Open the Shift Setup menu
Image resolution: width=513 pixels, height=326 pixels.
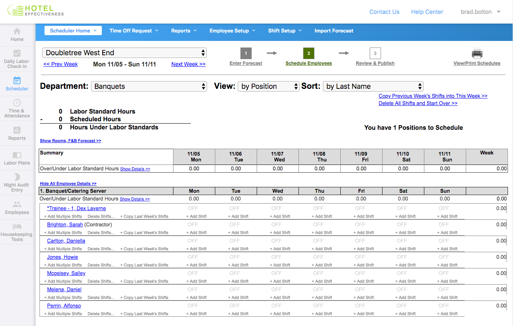click(x=285, y=31)
